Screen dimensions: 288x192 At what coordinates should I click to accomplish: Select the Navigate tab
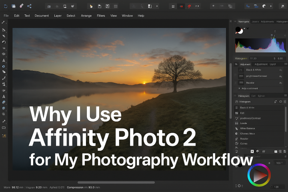[244, 22]
